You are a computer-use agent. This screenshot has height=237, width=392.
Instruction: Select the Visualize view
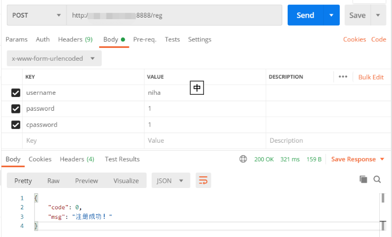(126, 181)
